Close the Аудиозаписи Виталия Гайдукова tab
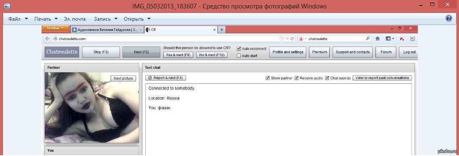The width and height of the screenshot is (459, 156). [x=141, y=30]
